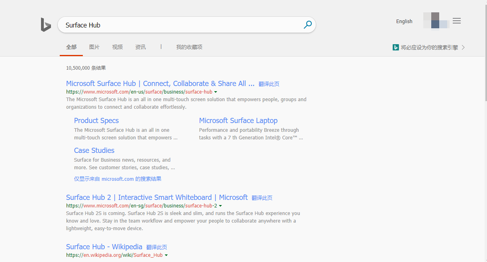Click 将必应设为你的搜索引擎 link

coord(429,47)
